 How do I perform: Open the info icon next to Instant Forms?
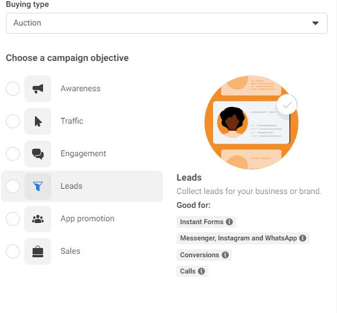click(229, 222)
